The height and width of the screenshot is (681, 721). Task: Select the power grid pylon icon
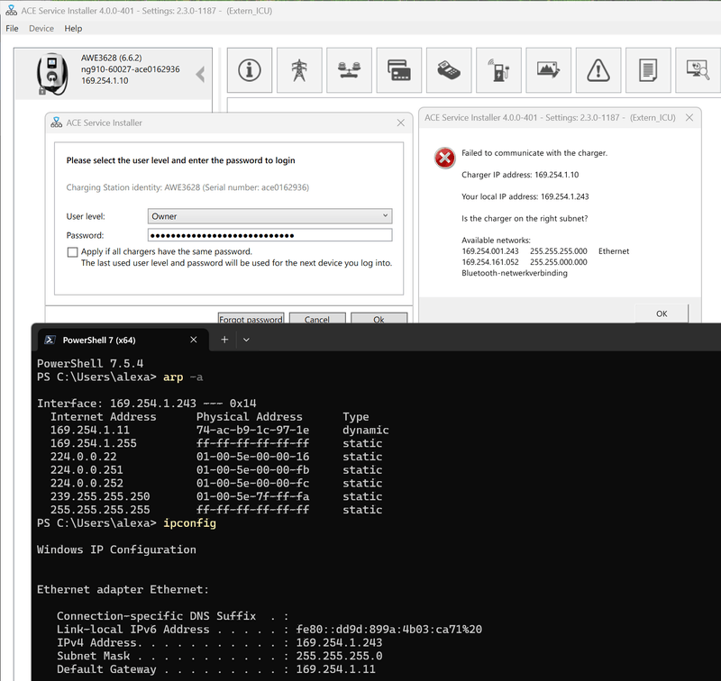[299, 70]
